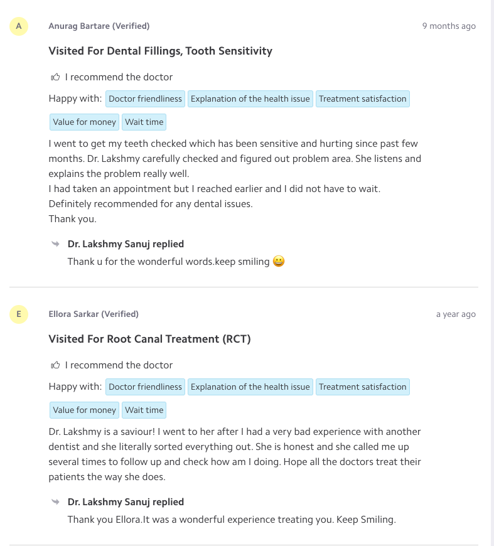This screenshot has height=546, width=494.
Task: Click reply arrow icon under Ellora's review
Action: coord(56,502)
